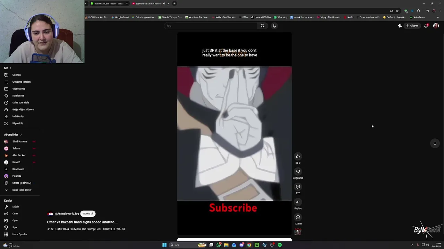This screenshot has width=444, height=249.
Task: Open the YouTube notifications bell
Action: click(x=426, y=26)
